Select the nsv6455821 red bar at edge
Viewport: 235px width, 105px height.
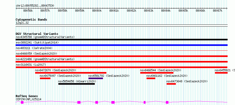[x=221, y=73]
